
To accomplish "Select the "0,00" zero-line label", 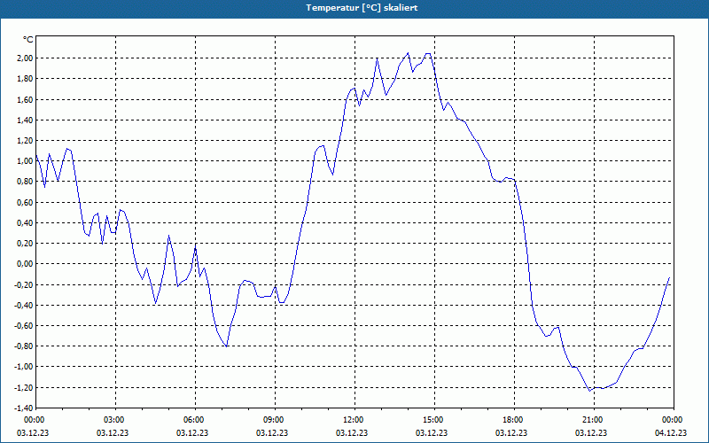I will point(26,264).
